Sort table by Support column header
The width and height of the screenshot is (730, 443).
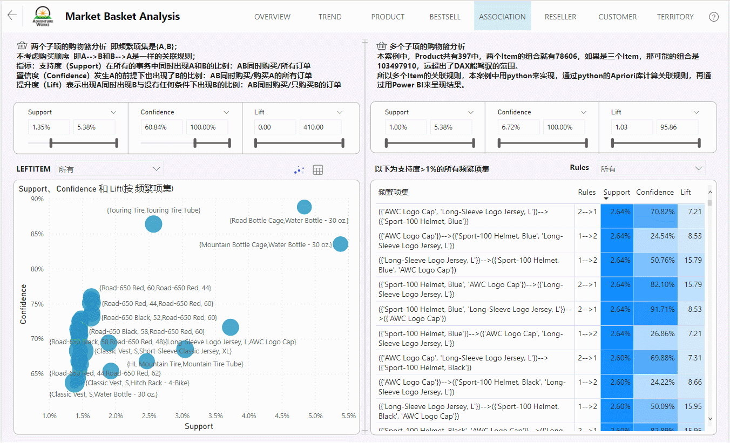(x=617, y=192)
